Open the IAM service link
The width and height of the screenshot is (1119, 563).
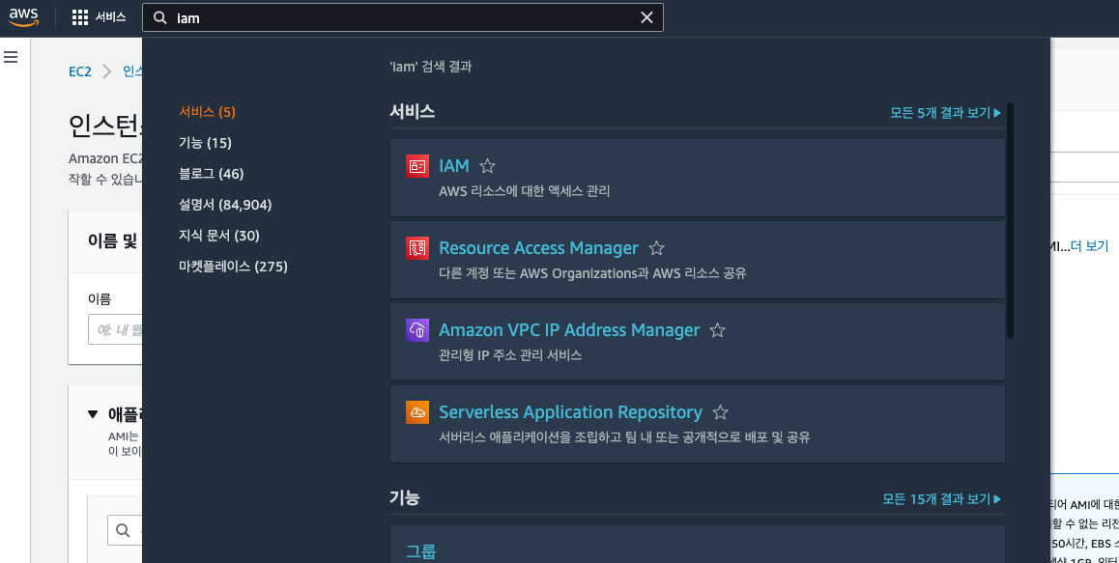(x=454, y=165)
